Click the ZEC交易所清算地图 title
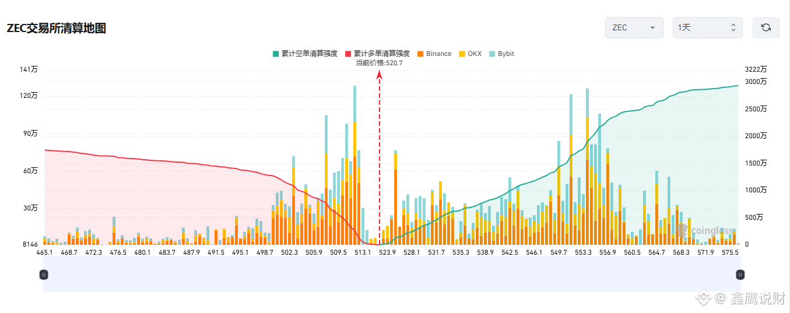The width and height of the screenshot is (790, 313). coord(56,28)
